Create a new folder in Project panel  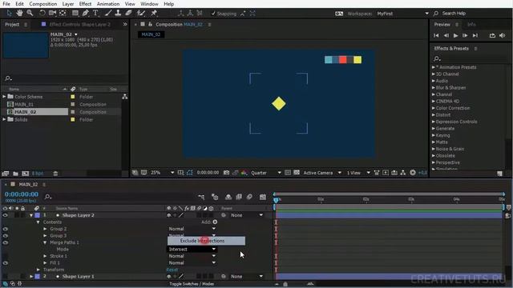pyautogui.click(x=15, y=174)
